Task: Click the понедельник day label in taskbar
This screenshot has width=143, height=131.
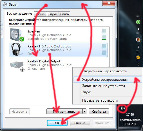Action: click(x=130, y=119)
